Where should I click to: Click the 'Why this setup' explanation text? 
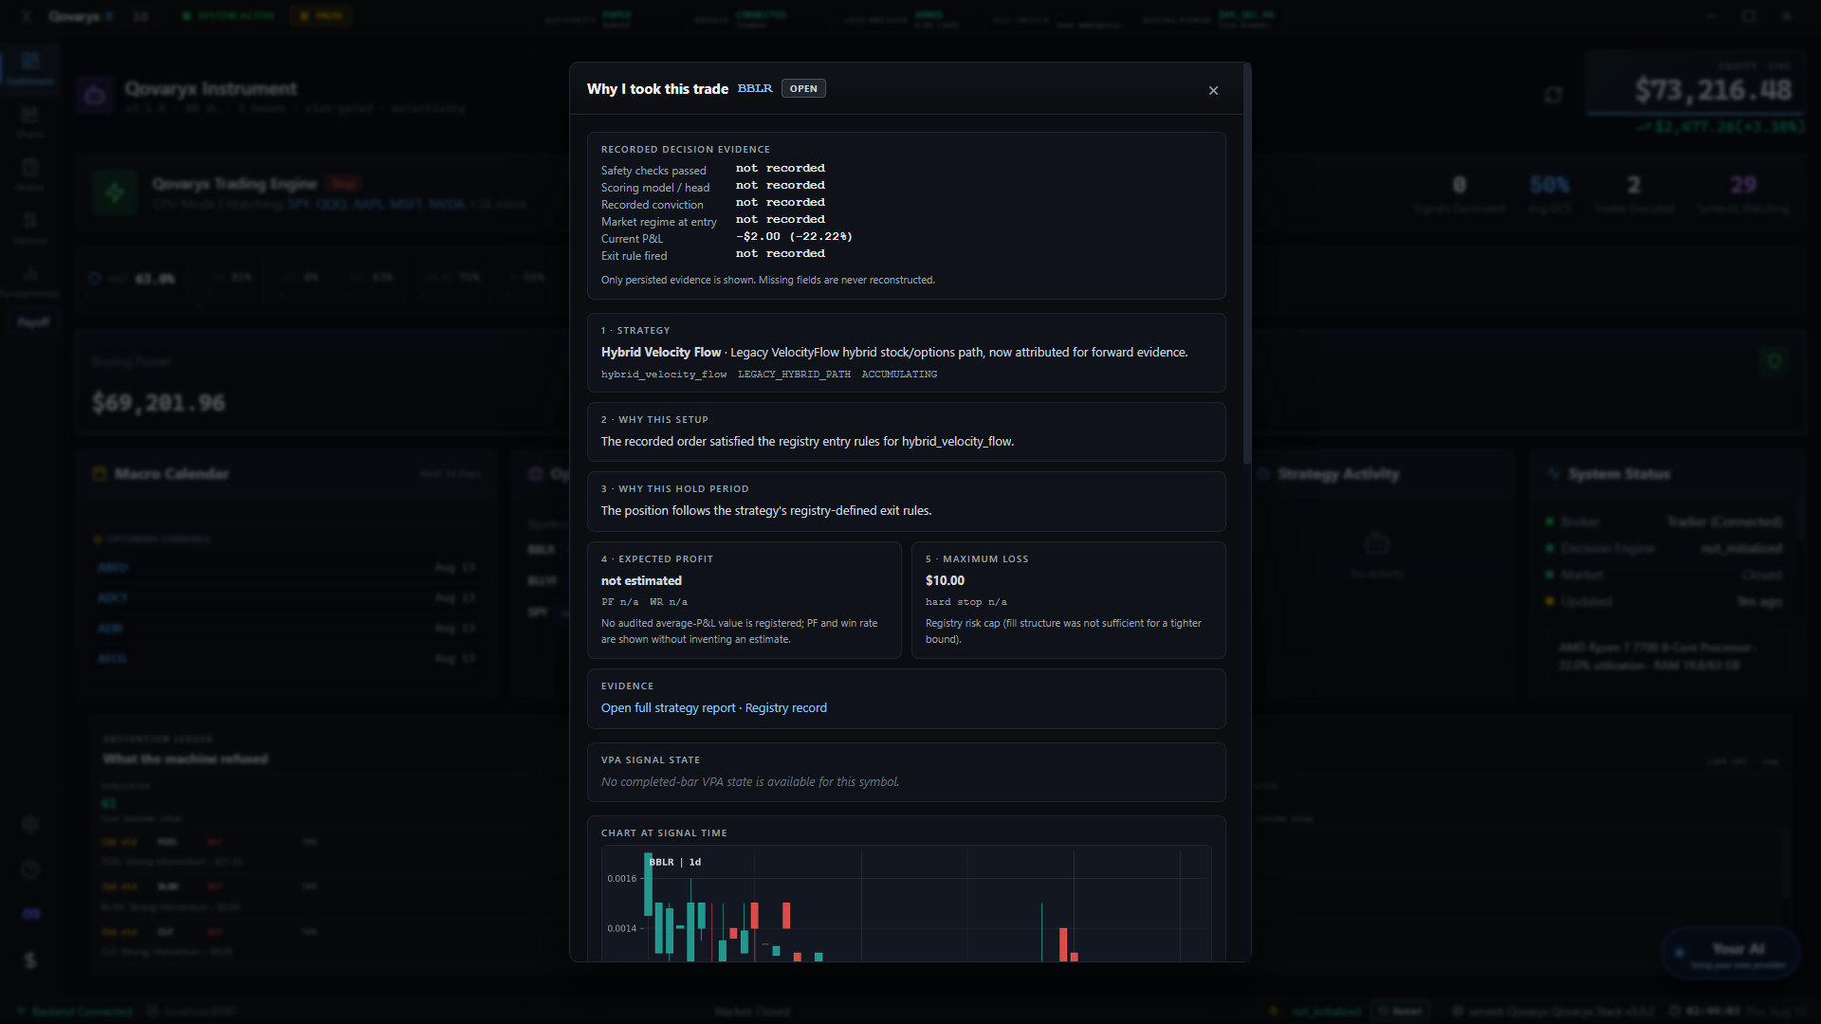point(807,442)
